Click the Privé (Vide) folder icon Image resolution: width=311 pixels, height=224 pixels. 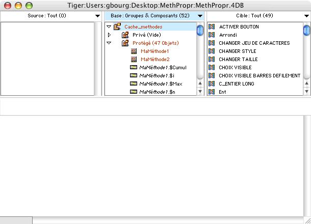click(125, 35)
